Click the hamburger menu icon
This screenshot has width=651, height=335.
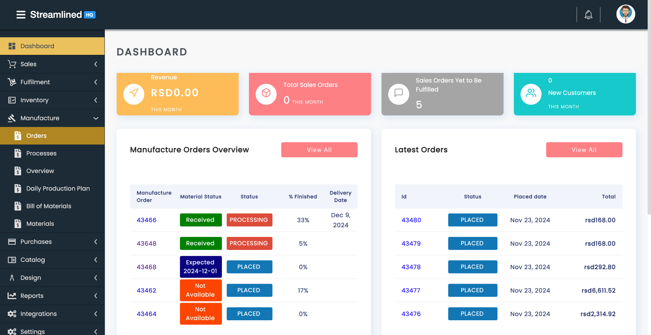click(21, 15)
